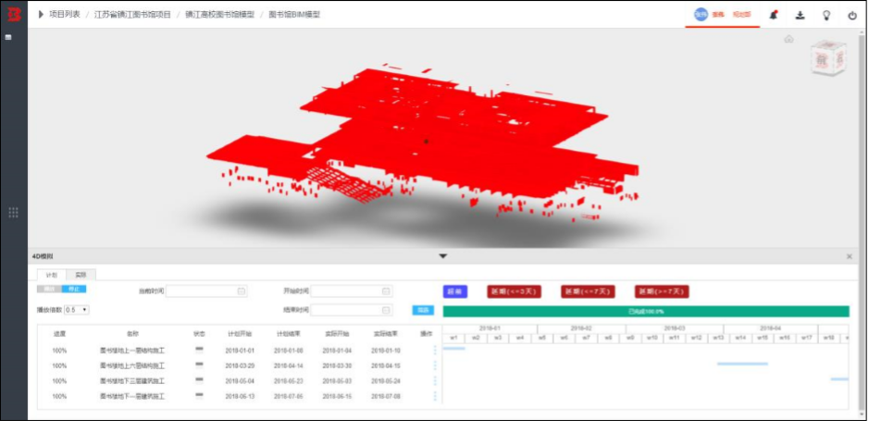The width and height of the screenshot is (869, 421).
Task: Click the 2018-03 month header
Action: pyautogui.click(x=674, y=328)
